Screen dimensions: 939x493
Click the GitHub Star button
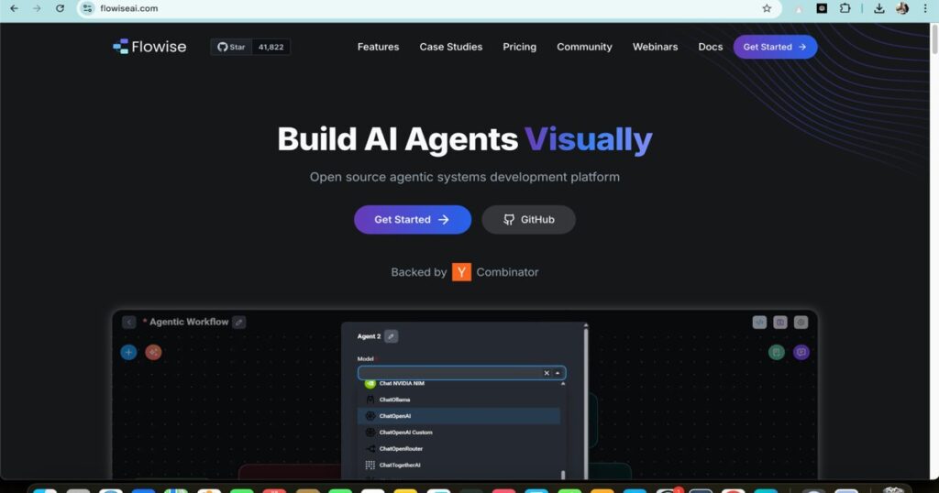[x=231, y=47]
